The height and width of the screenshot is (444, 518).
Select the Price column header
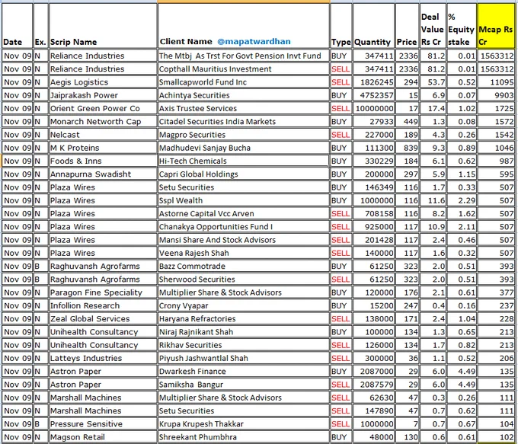tap(407, 26)
